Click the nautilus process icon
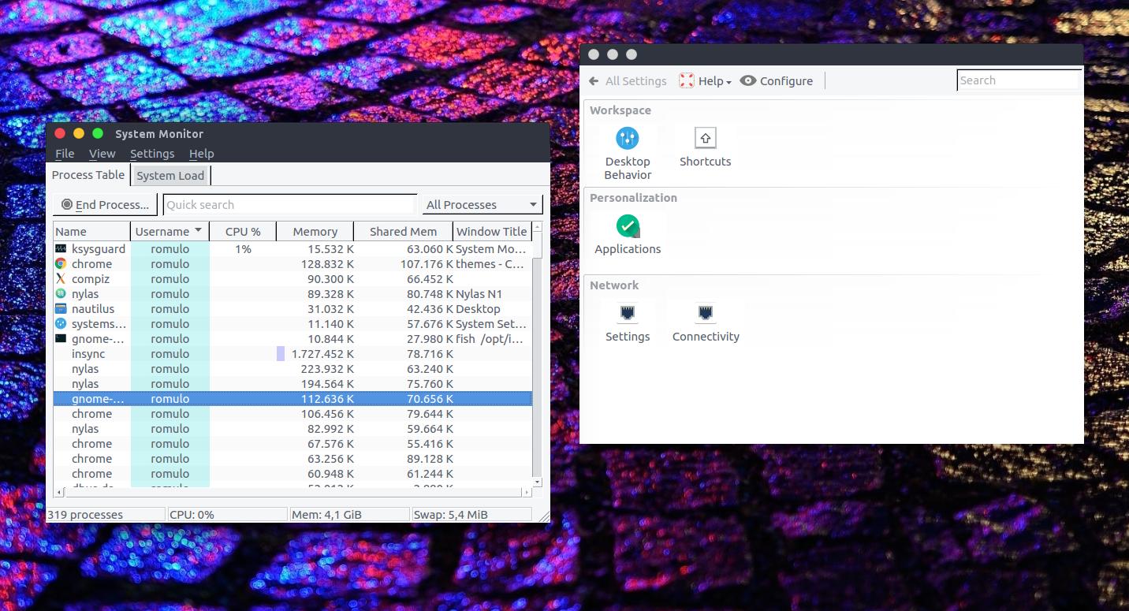This screenshot has height=611, width=1129. click(61, 309)
